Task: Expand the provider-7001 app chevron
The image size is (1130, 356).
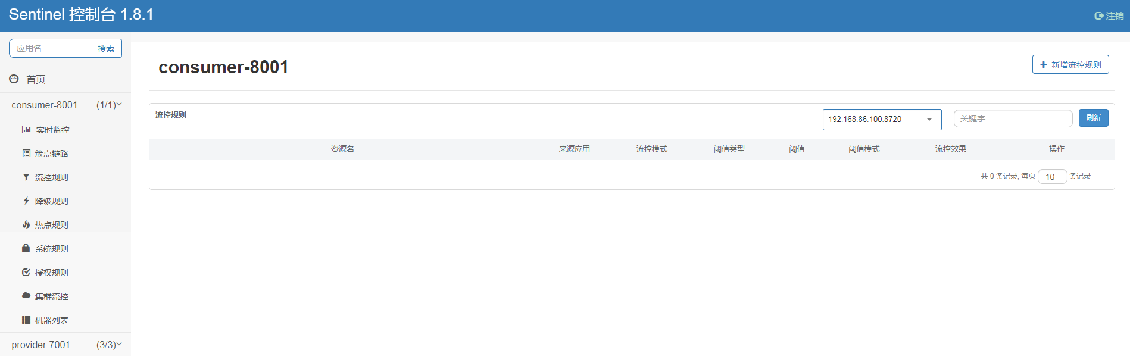Action: (119, 344)
